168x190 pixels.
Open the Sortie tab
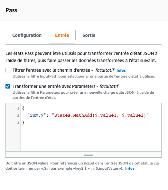89,35
